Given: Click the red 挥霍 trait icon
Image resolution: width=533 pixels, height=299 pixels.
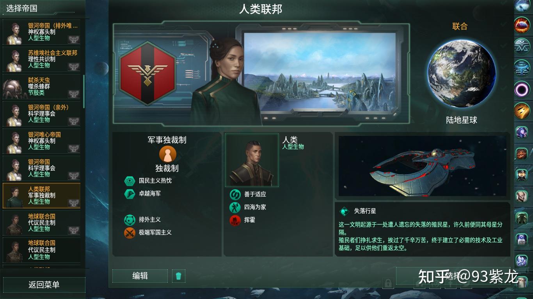Looking at the screenshot, I should click(235, 220).
